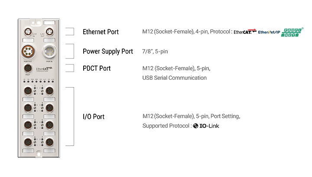
Task: Click the "I/O Port" label
Action: tap(94, 117)
